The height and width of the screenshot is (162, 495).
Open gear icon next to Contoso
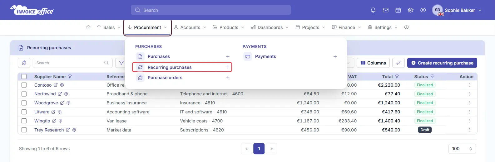pyautogui.click(x=62, y=85)
